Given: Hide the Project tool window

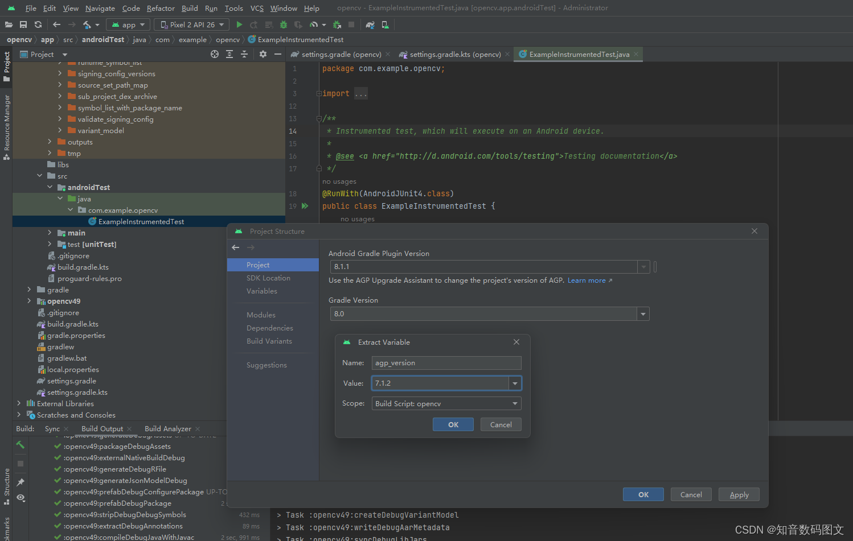Looking at the screenshot, I should (278, 54).
